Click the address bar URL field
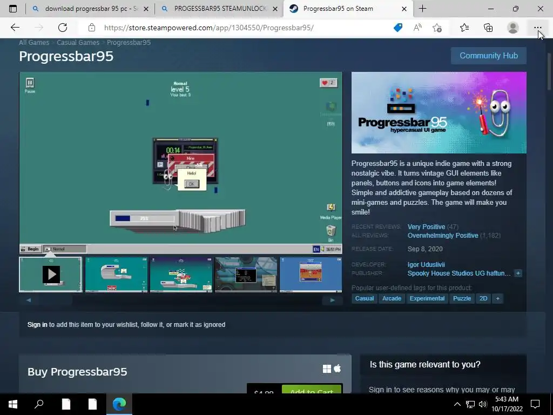The image size is (553, 415). [209, 28]
